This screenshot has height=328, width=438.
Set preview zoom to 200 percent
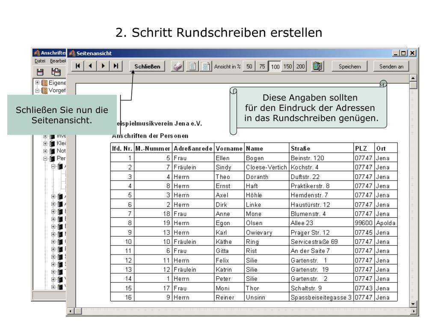point(301,66)
